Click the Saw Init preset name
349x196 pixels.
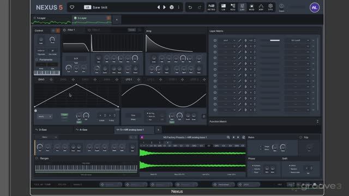click(x=100, y=7)
